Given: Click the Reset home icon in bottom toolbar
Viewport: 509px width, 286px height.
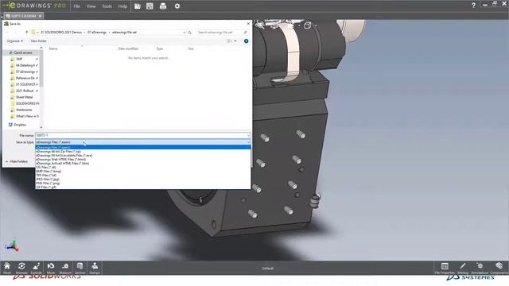Looking at the screenshot, I should [x=7, y=268].
